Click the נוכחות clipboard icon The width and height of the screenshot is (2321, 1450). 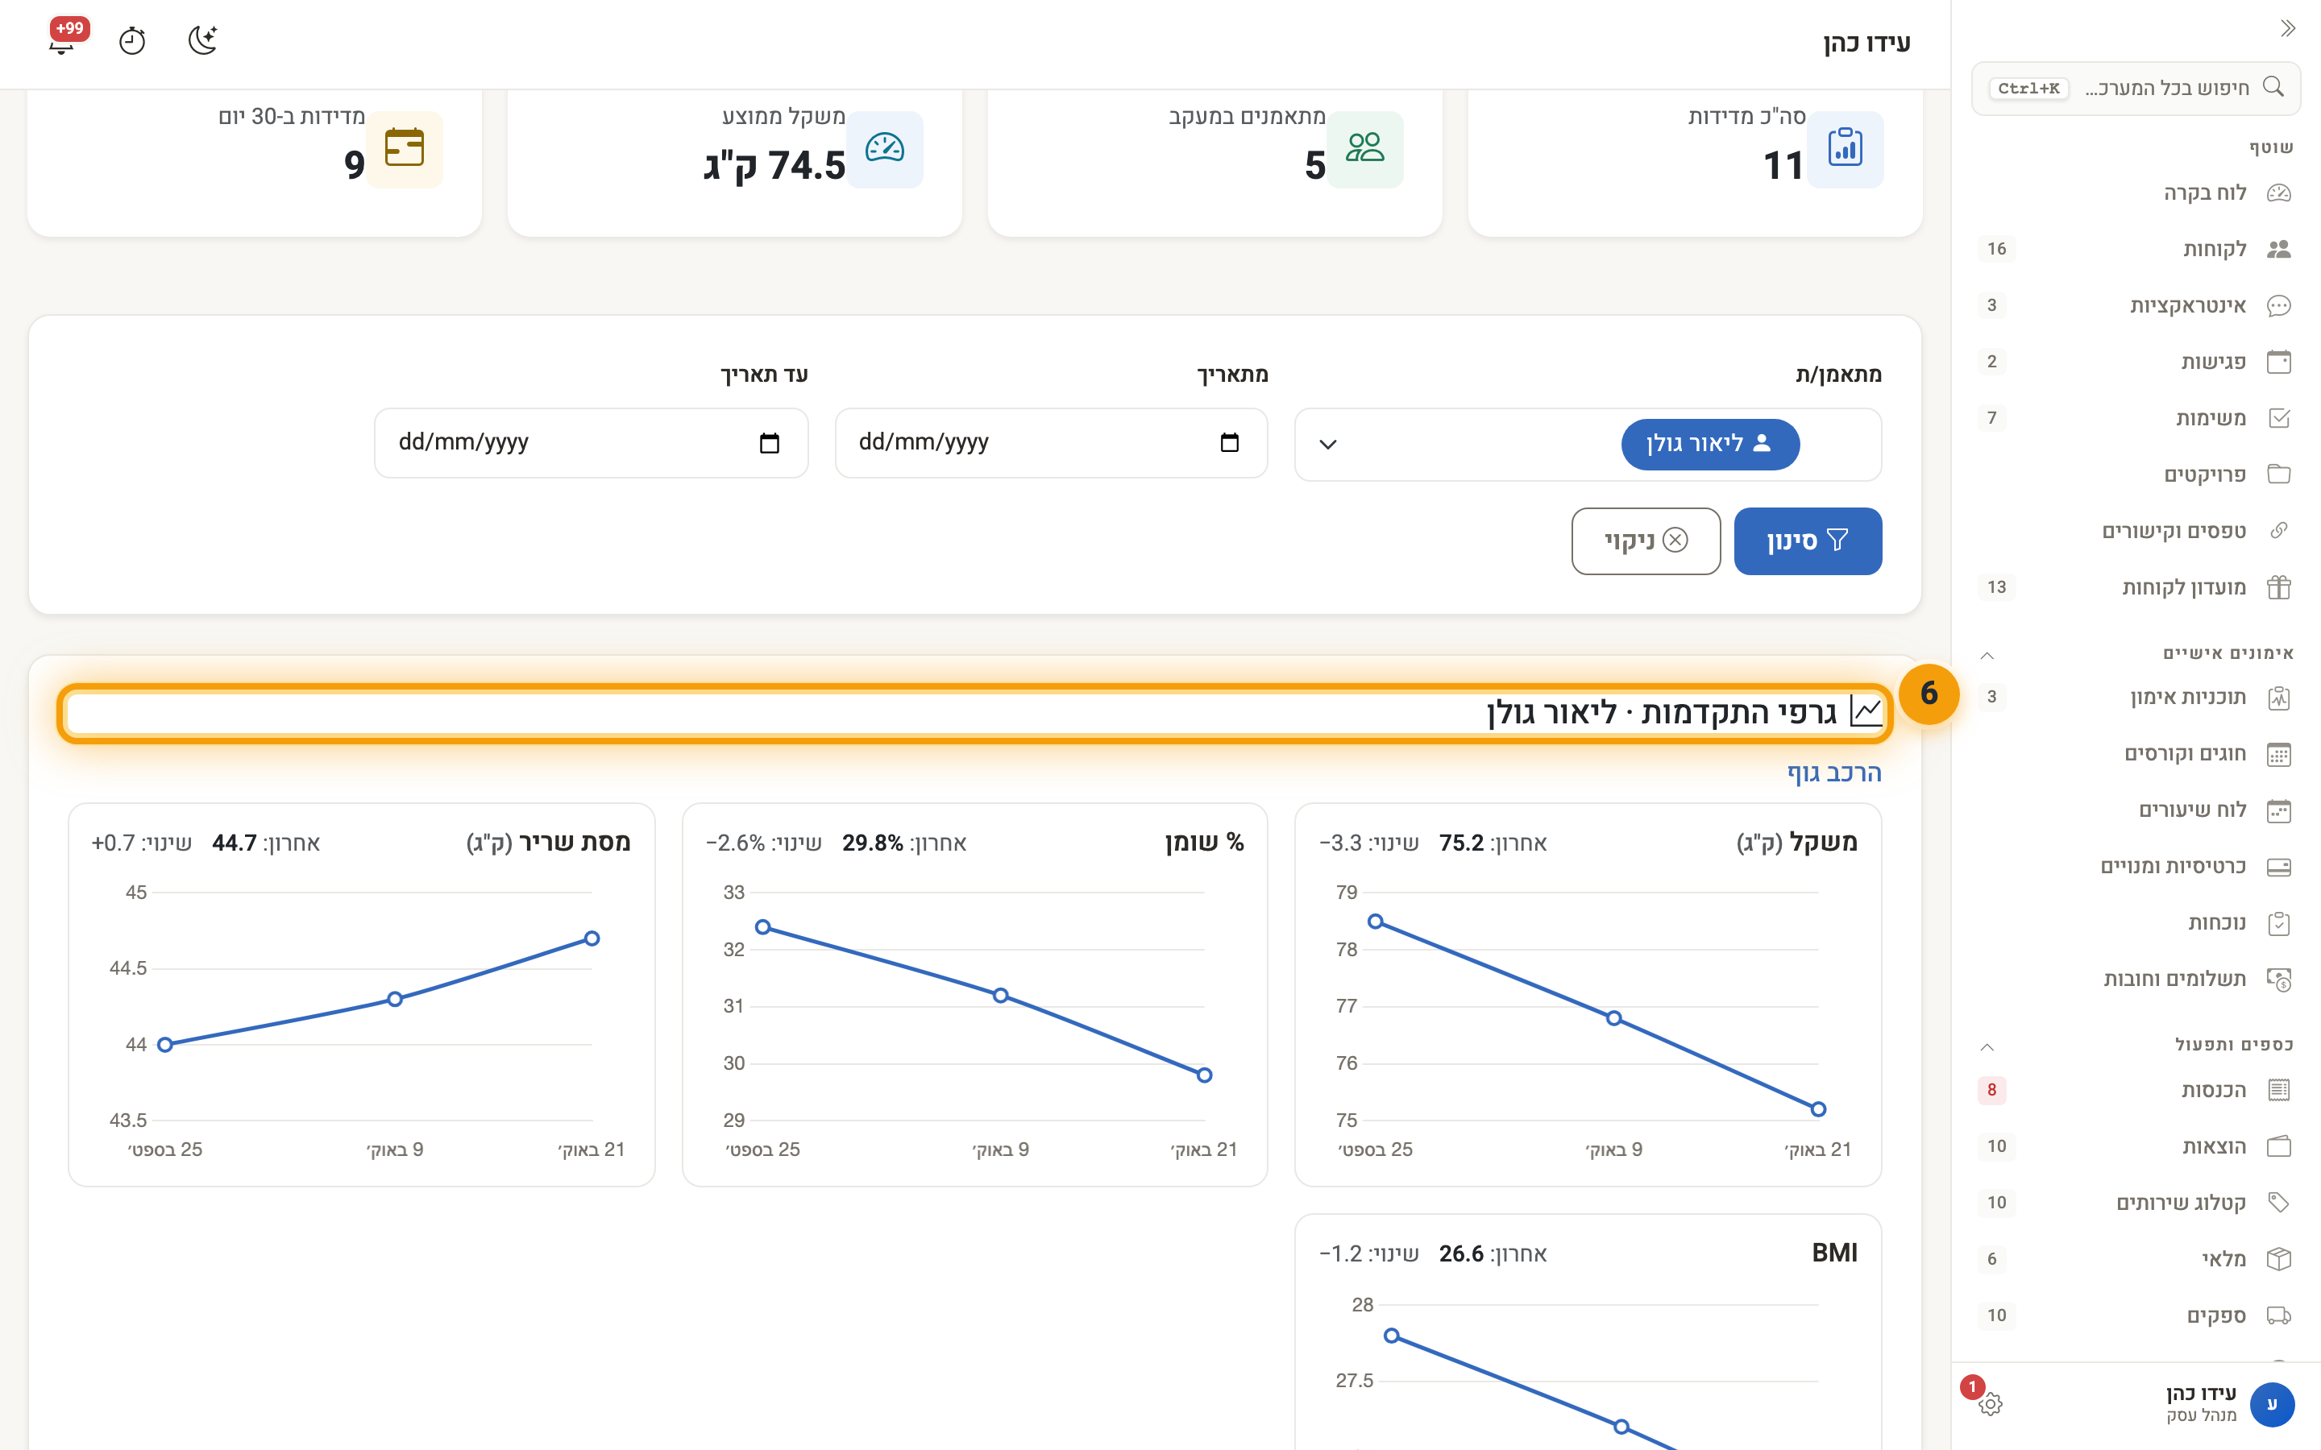pos(2279,923)
